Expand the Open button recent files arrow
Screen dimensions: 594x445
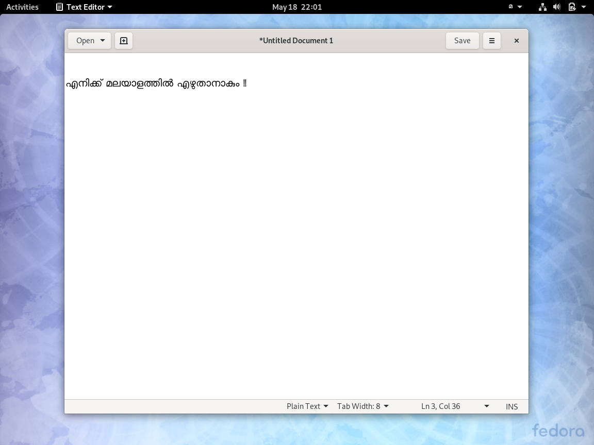[x=102, y=41]
